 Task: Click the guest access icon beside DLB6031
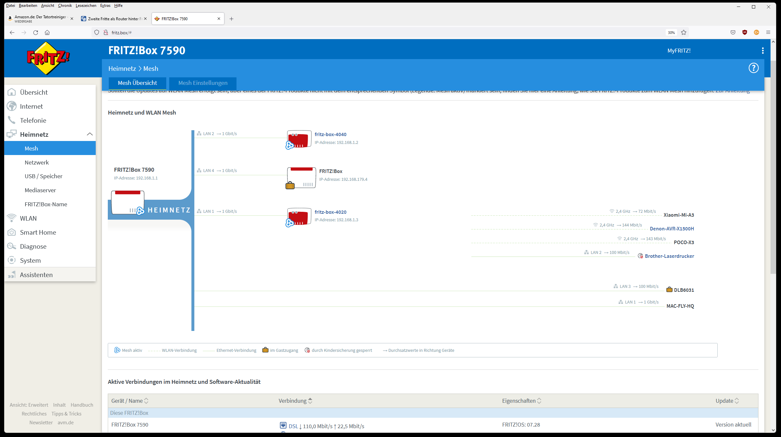(x=669, y=289)
